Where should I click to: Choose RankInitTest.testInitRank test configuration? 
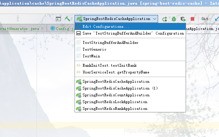click(x=130, y=65)
